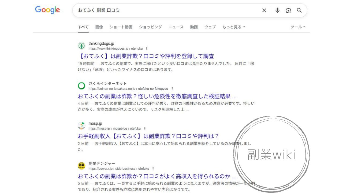Image resolution: width=343 pixels, height=193 pixels.
Task: Open the 【おてふく】は副業詐欺？口コミや評判を登録して調査 result
Action: 146,56
